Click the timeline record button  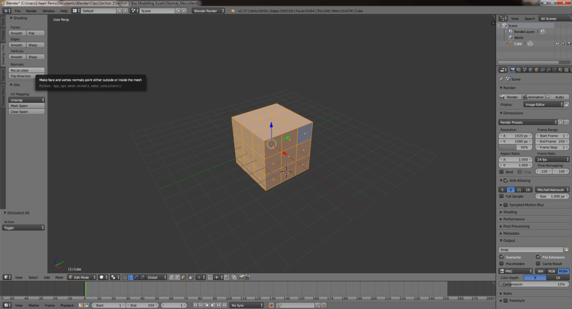[271, 305]
